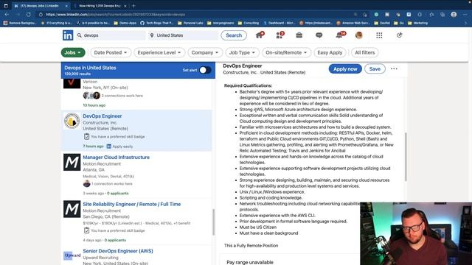Open more options ellipsis next to Save

pos(394,68)
